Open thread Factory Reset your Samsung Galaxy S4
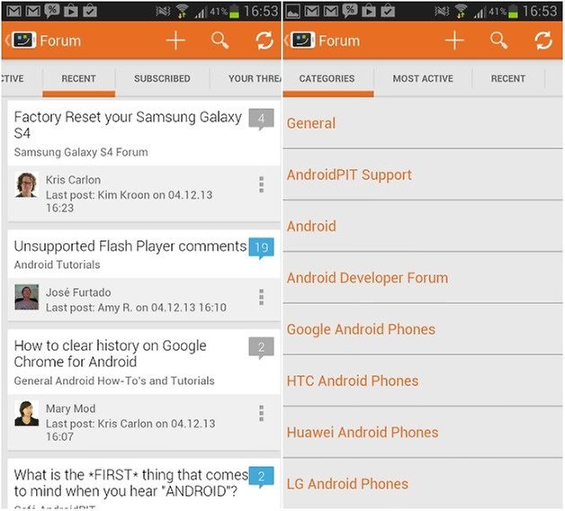The height and width of the screenshot is (511, 565). point(128,125)
